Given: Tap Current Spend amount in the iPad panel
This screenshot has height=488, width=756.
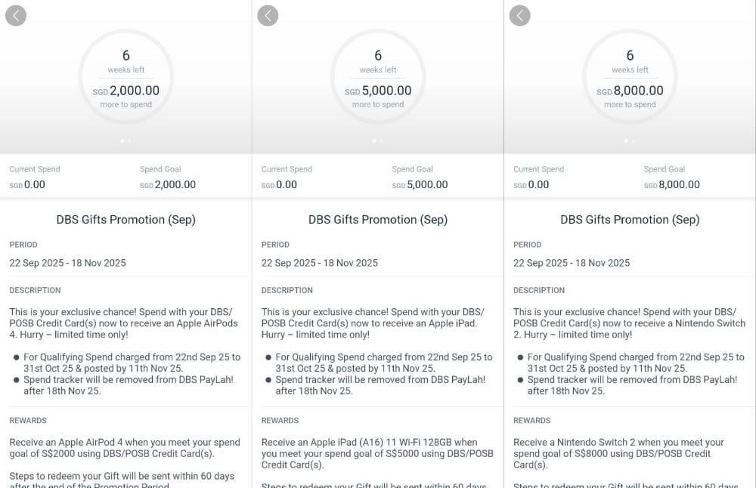Looking at the screenshot, I should click(279, 184).
